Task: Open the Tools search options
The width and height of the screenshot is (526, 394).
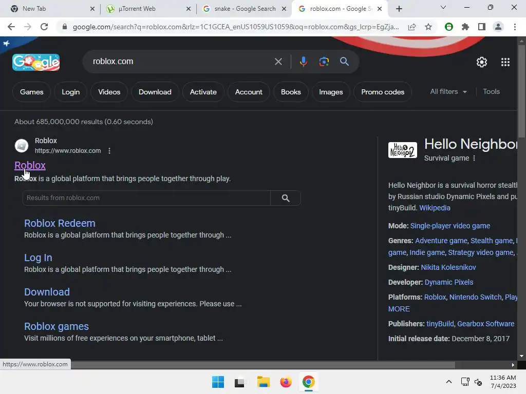Action: point(491,92)
